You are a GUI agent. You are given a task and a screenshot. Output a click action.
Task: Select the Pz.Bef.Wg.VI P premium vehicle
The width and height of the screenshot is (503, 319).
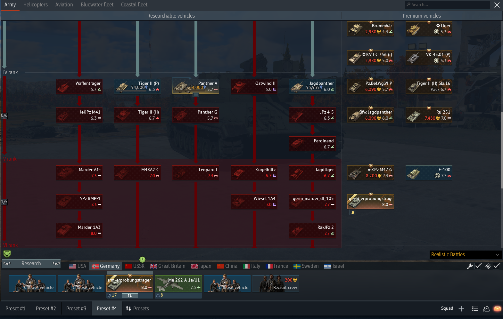(x=371, y=86)
